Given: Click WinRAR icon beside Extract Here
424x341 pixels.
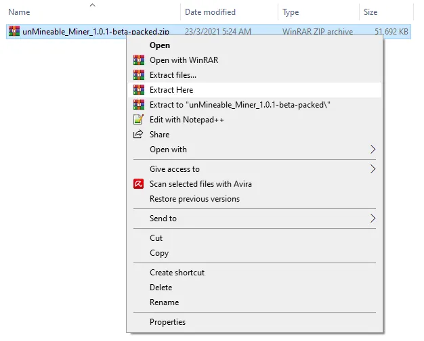Looking at the screenshot, I should click(x=139, y=90).
